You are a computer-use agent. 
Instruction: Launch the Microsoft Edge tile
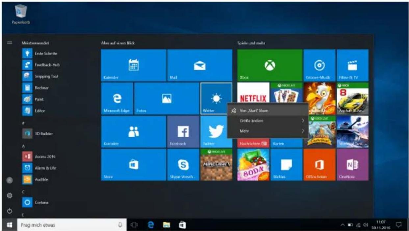pos(117,98)
